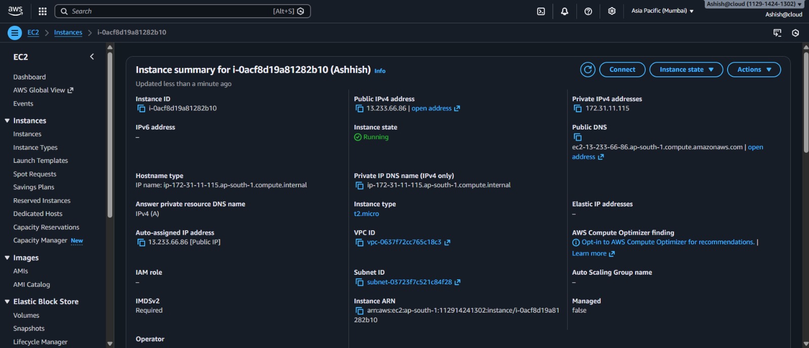Open the Actions dropdown

pos(754,70)
